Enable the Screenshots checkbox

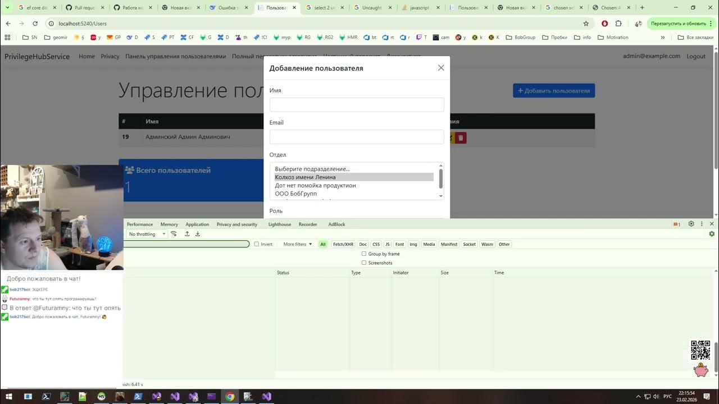364,263
